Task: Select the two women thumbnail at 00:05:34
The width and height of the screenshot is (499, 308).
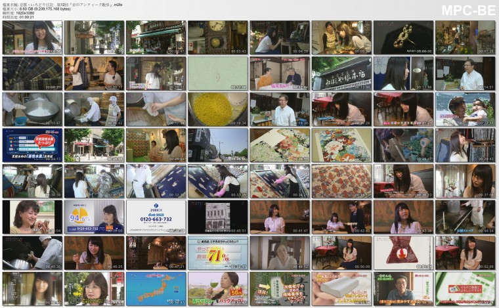Action: click(341, 37)
